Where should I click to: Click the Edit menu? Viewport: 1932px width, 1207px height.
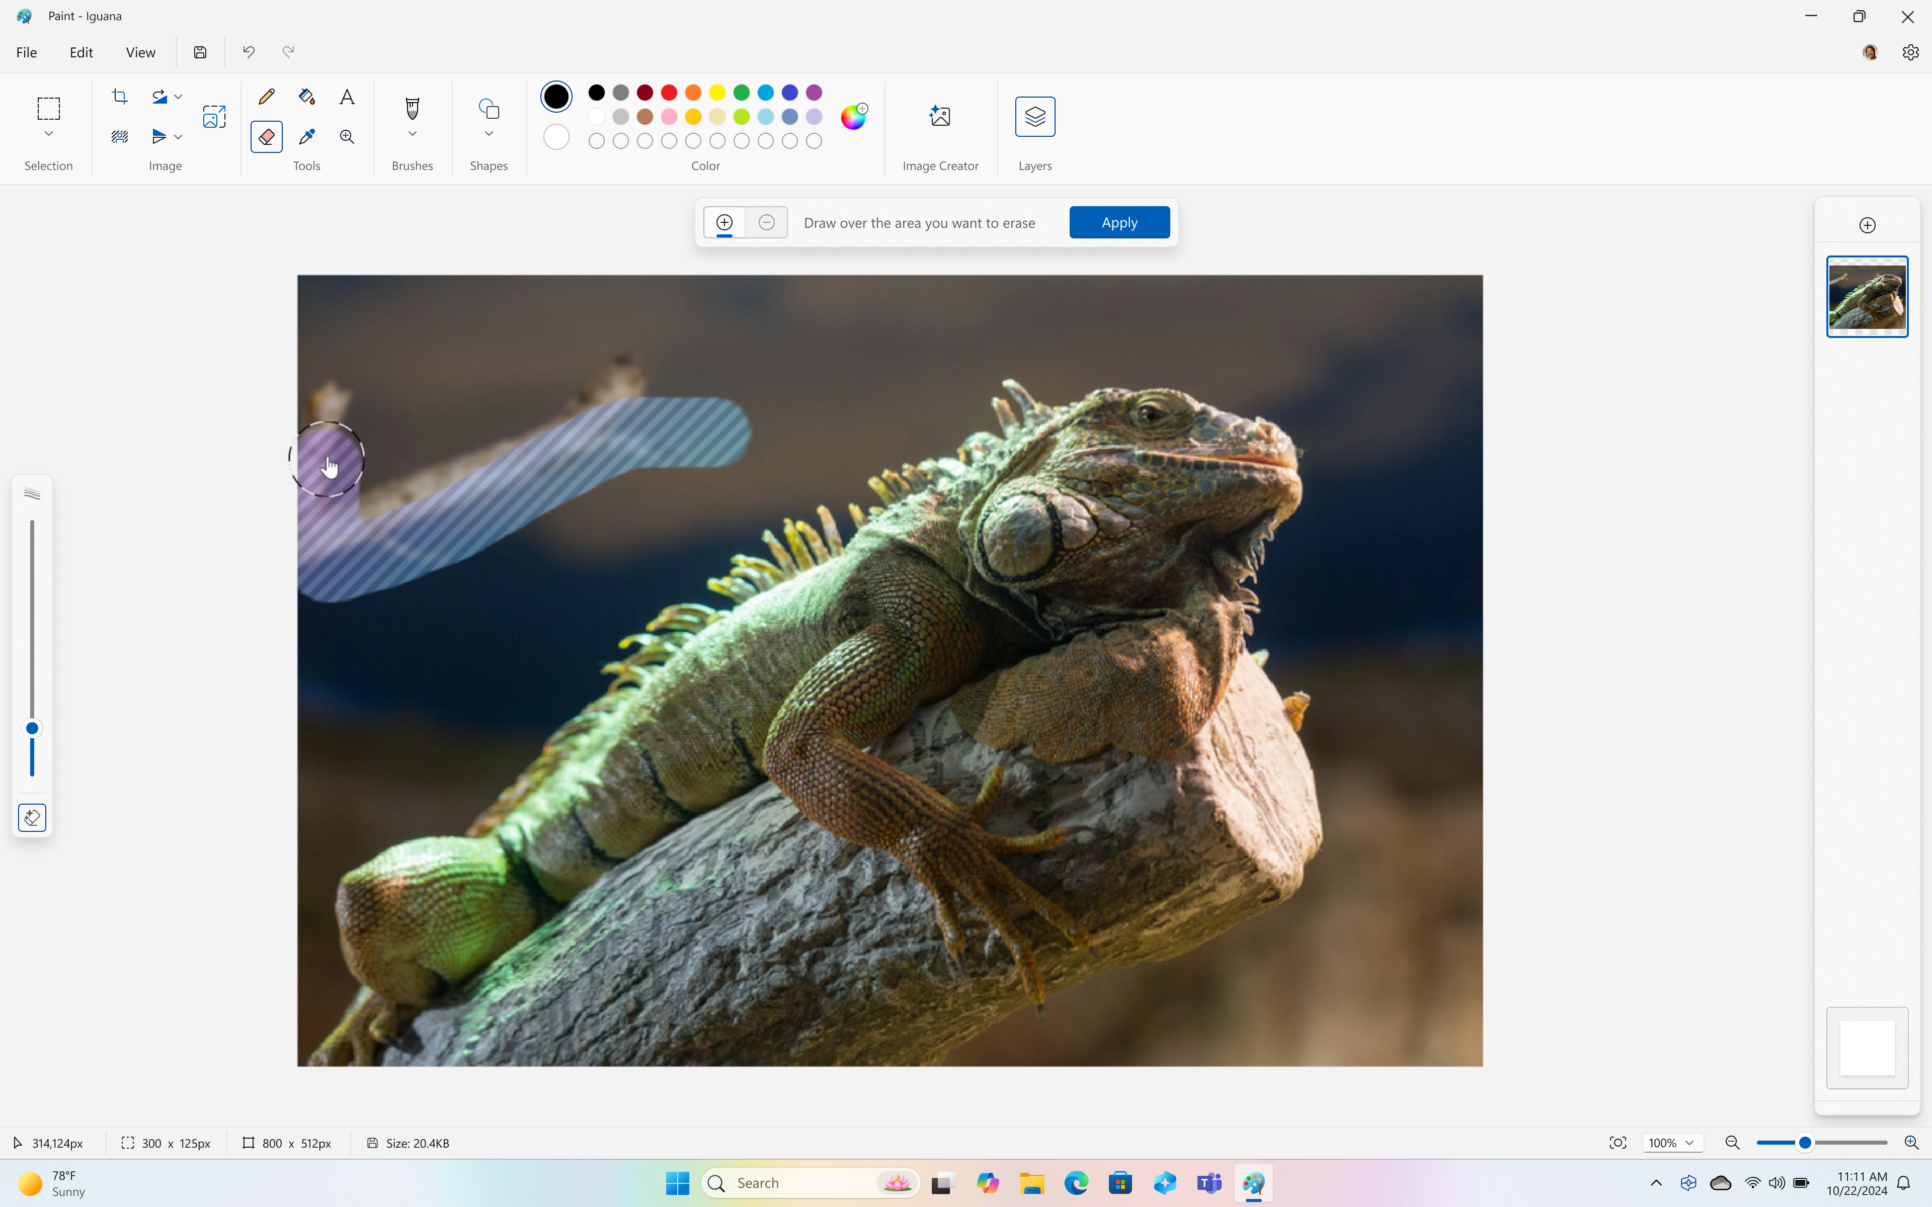click(x=80, y=51)
